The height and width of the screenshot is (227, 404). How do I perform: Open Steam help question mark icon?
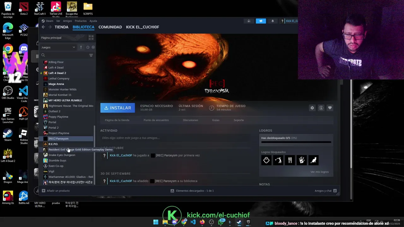pos(282,21)
